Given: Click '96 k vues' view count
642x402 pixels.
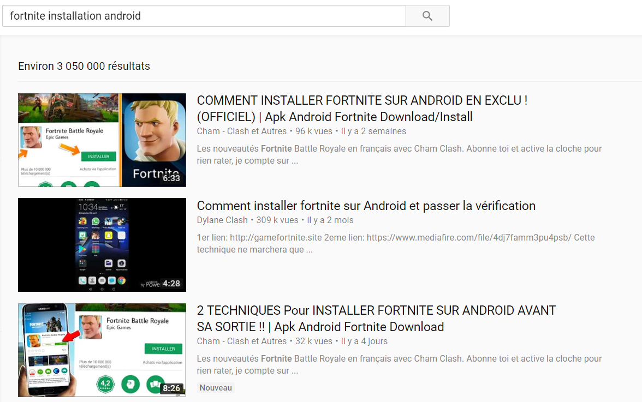Looking at the screenshot, I should click(x=313, y=131).
